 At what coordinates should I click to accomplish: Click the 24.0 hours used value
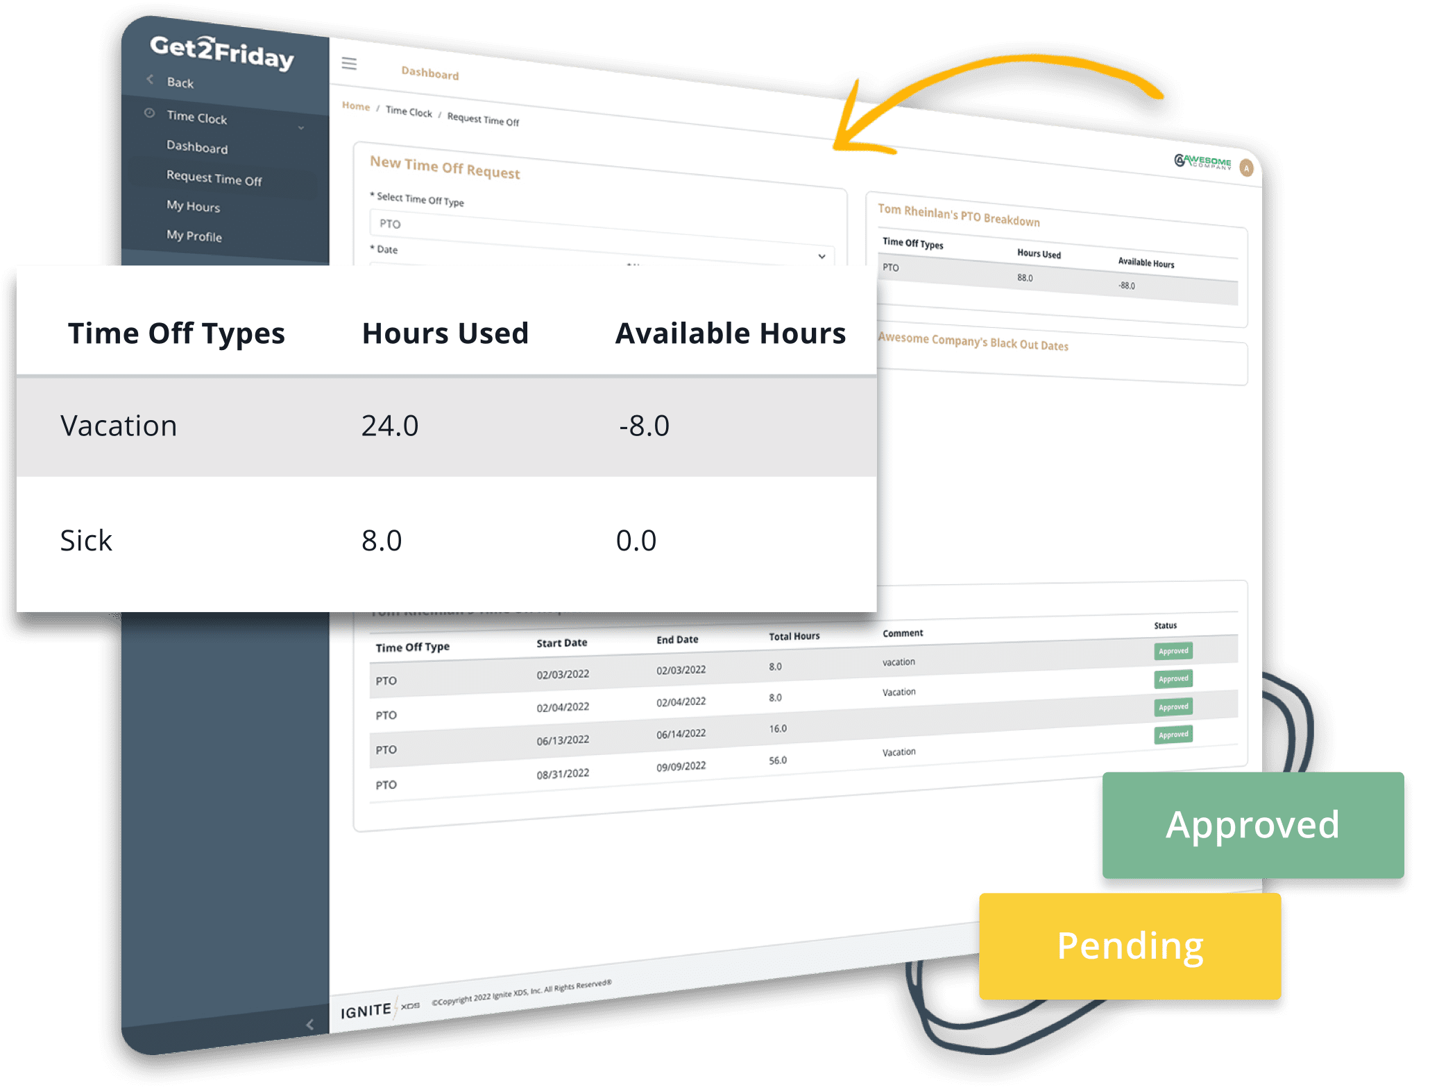(390, 426)
